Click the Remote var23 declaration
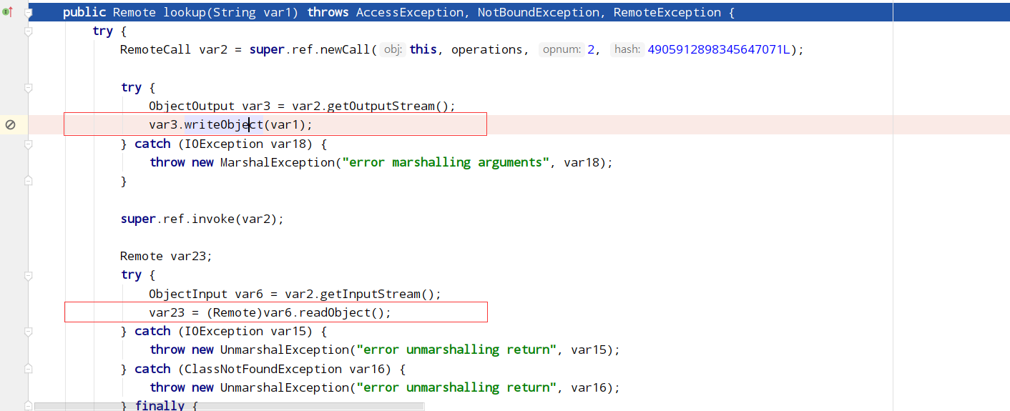This screenshot has width=1010, height=411. [x=166, y=256]
